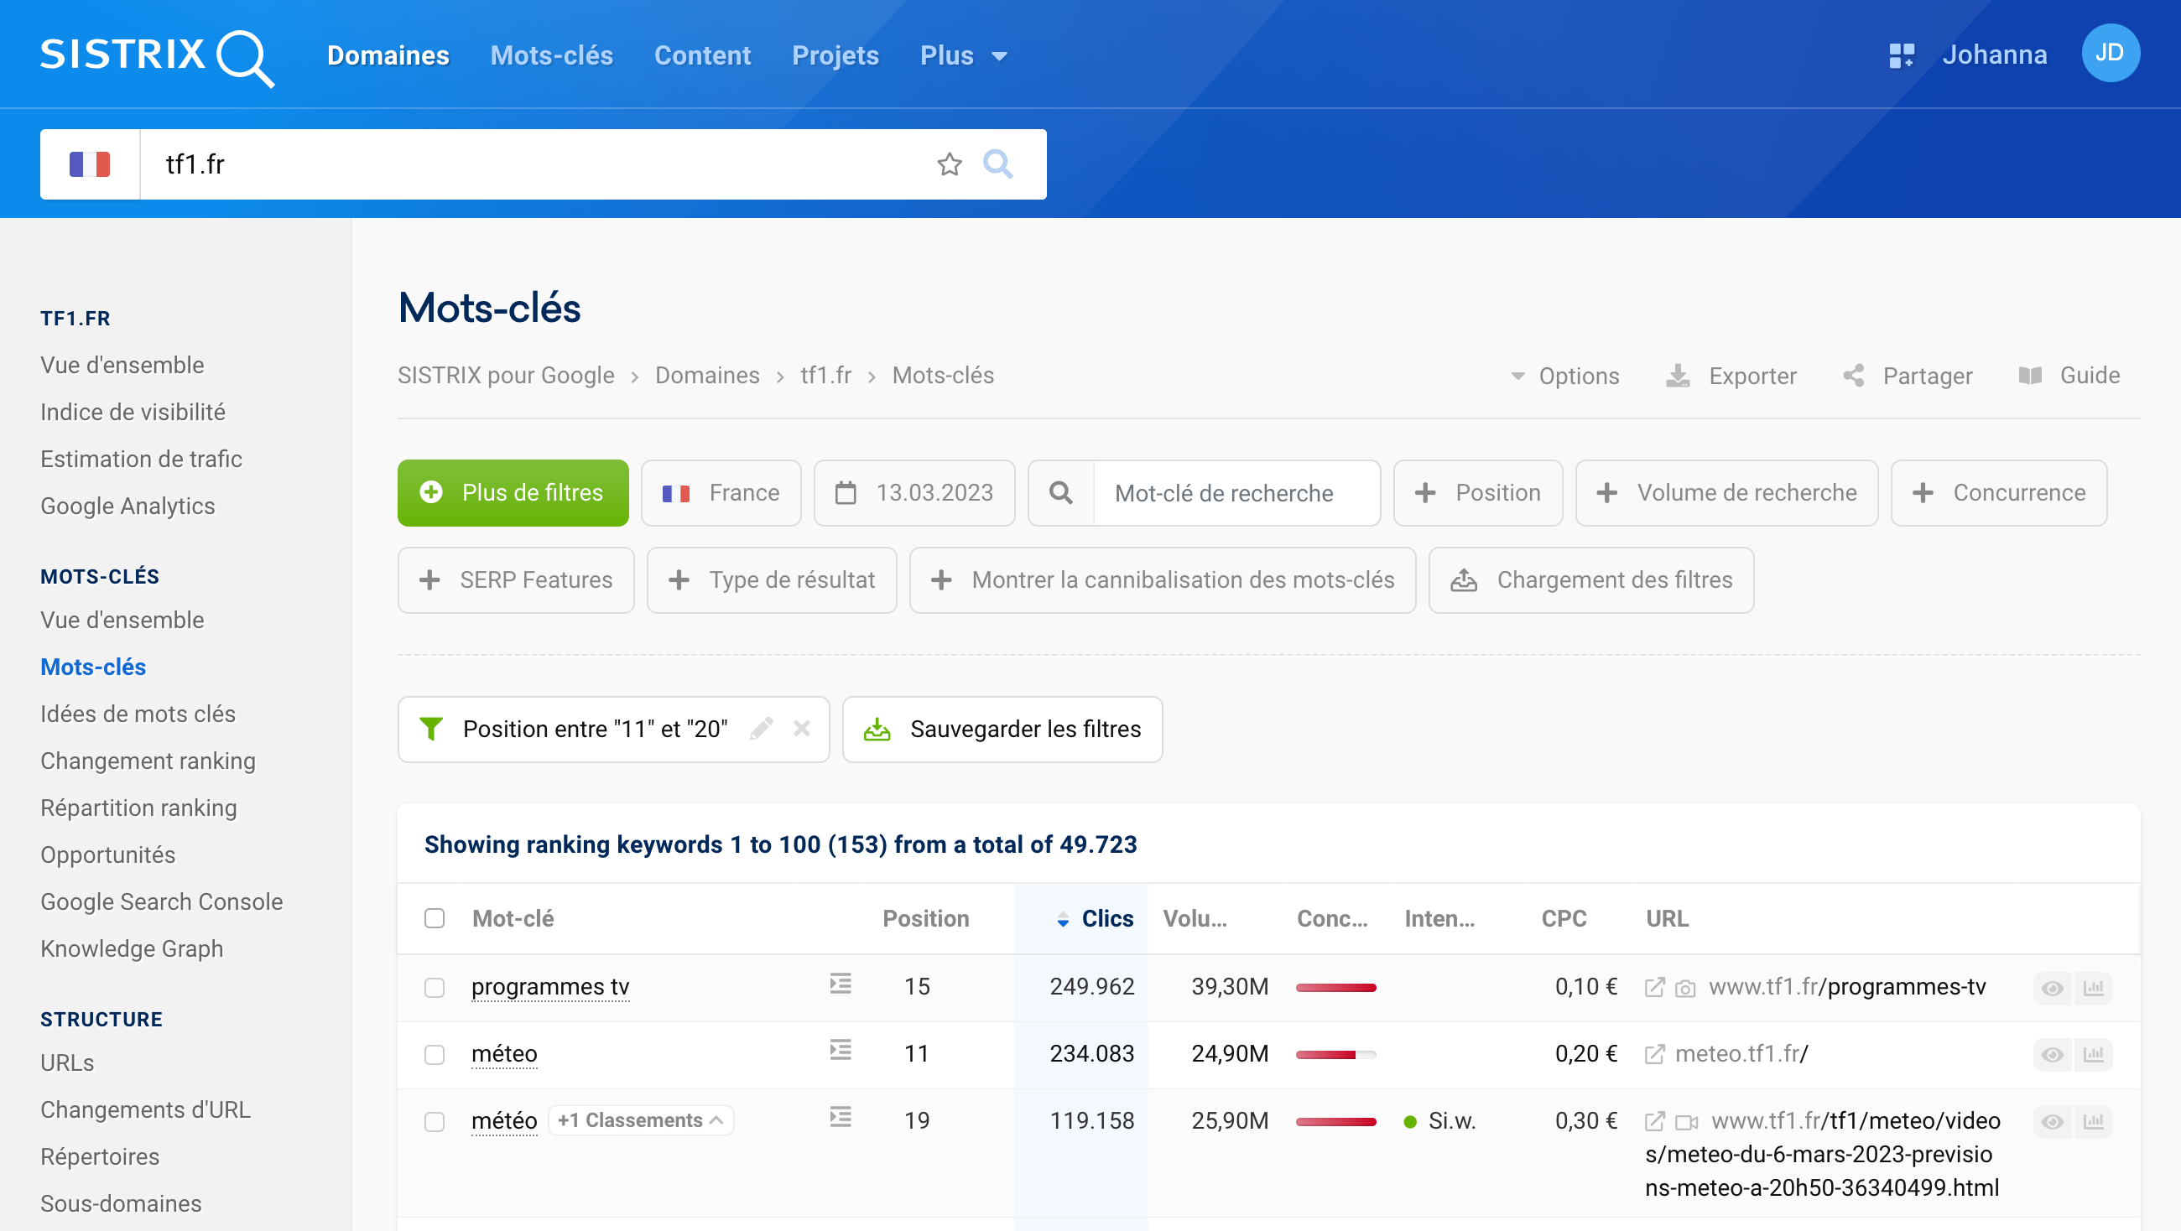Edit the Position filter with the pencil icon
Screen dimensions: 2181x1231
pyautogui.click(x=760, y=729)
